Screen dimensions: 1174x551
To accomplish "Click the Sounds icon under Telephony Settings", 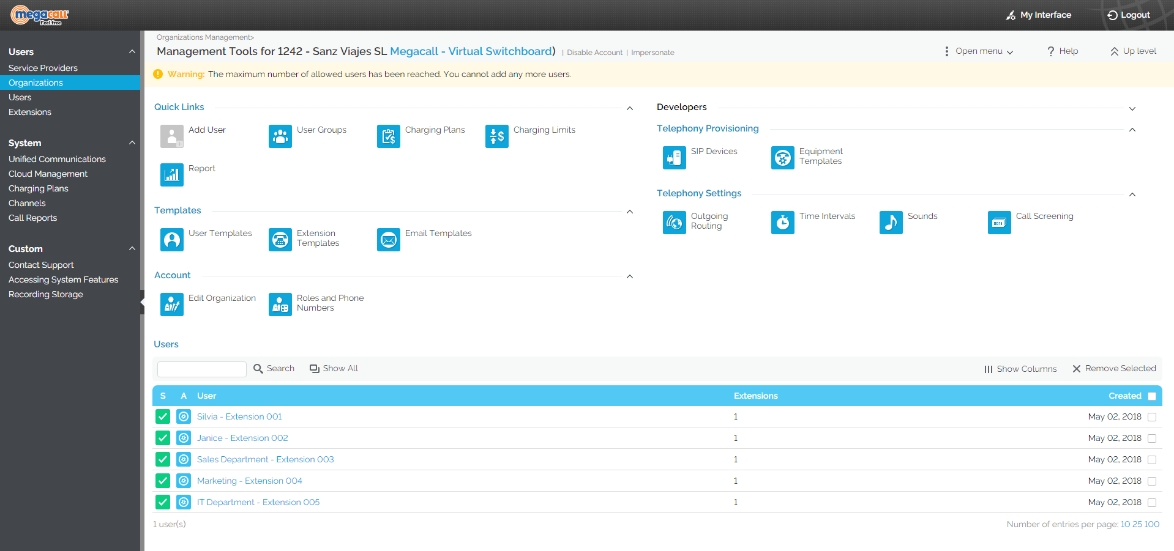I will tap(891, 222).
